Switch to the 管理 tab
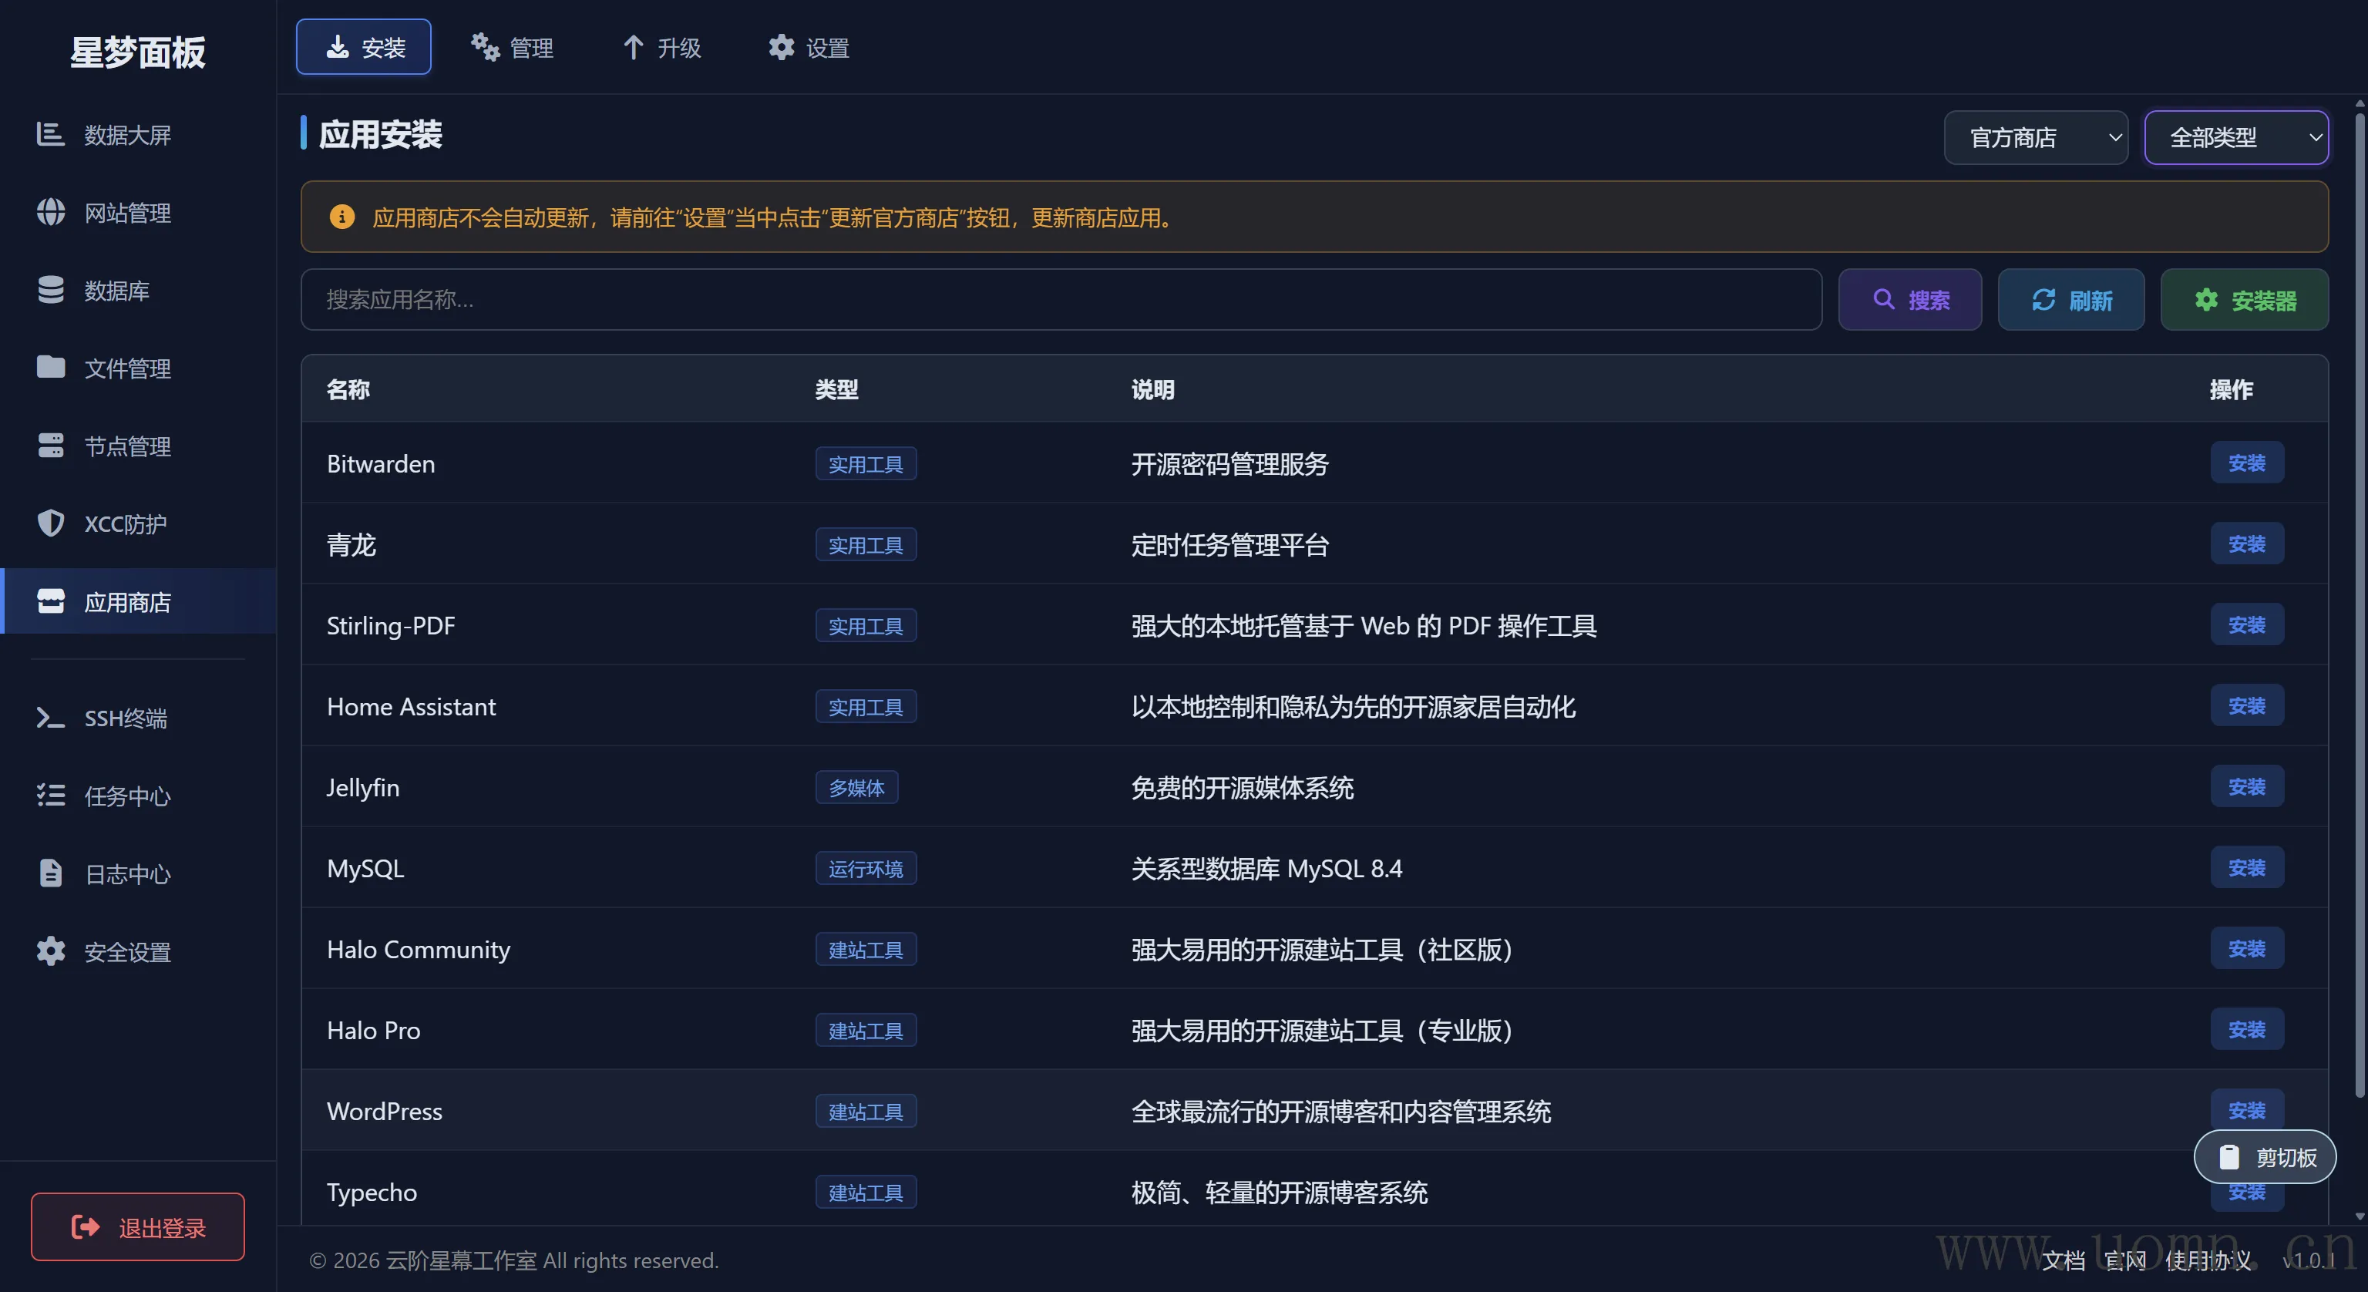 click(513, 48)
